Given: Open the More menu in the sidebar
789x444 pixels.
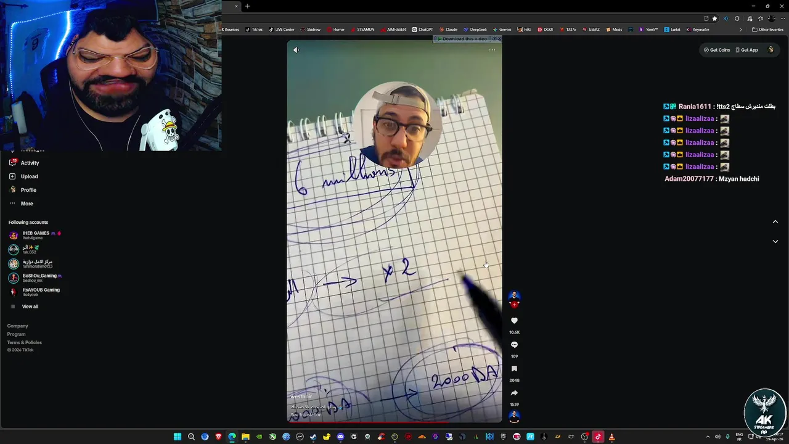Looking at the screenshot, I should [x=22, y=203].
